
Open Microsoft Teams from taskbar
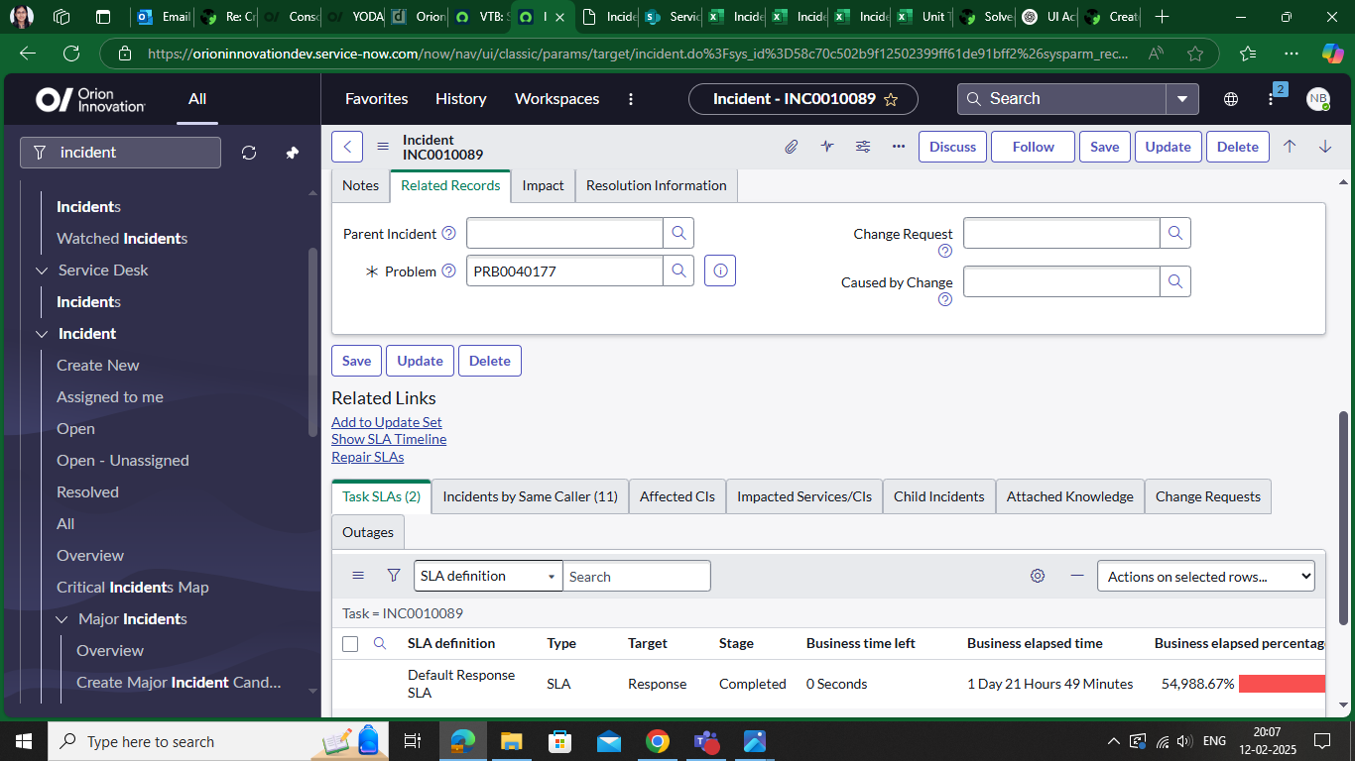point(705,741)
